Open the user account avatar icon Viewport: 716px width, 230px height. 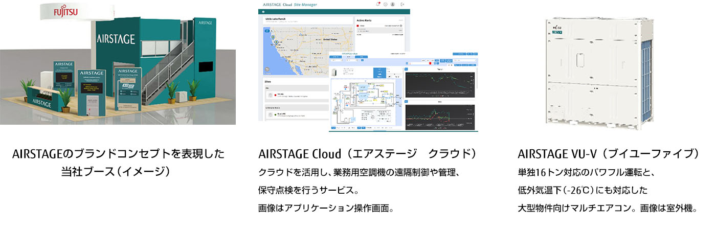[x=392, y=4]
